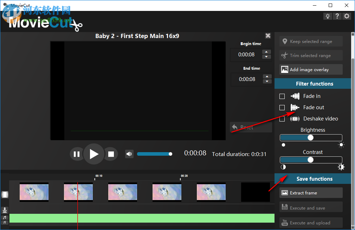Enable the Fade in checkbox
355x230 pixels.
click(282, 96)
